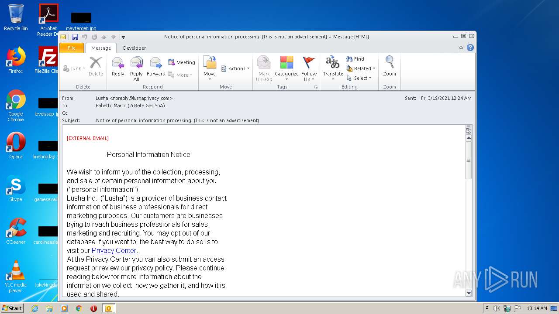559x314 pixels.
Task: Select the CCleaner desktop shortcut
Action: click(x=16, y=231)
